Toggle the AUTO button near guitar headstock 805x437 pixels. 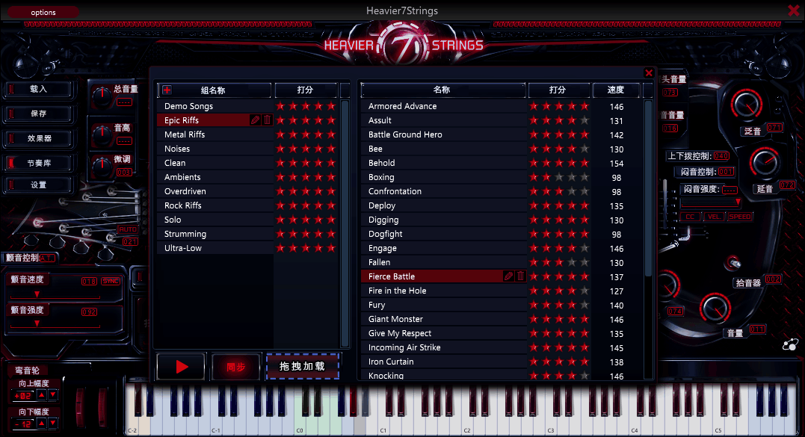click(127, 229)
